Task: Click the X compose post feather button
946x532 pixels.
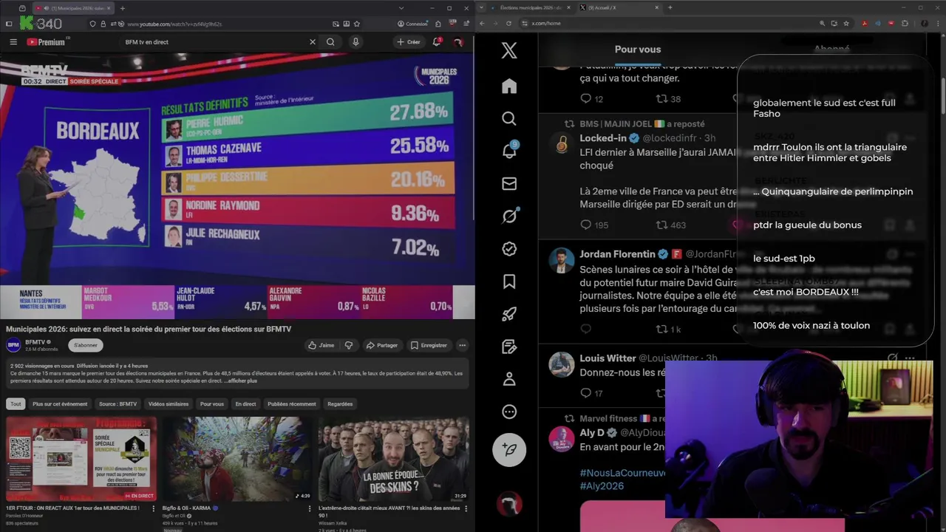Action: click(x=509, y=449)
